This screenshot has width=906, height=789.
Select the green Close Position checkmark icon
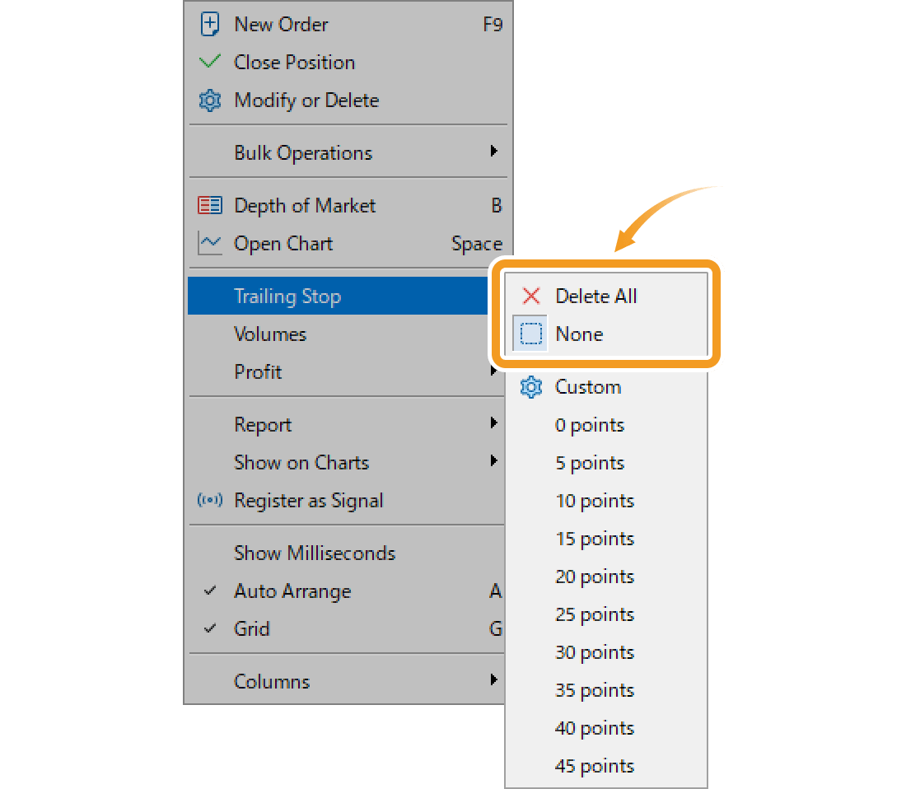210,62
